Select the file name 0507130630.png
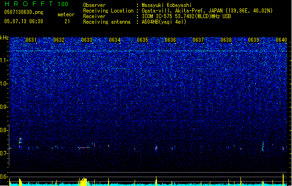 point(24,12)
